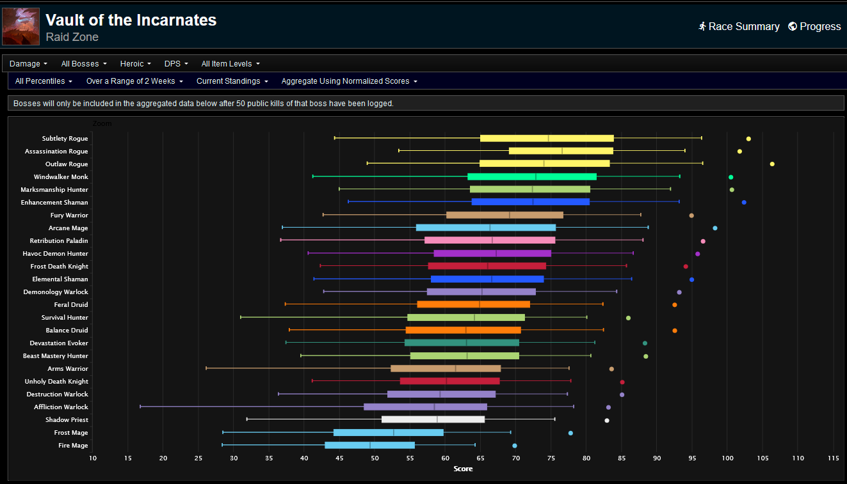Click the Progress globe icon
This screenshot has height=484, width=847.
(793, 26)
